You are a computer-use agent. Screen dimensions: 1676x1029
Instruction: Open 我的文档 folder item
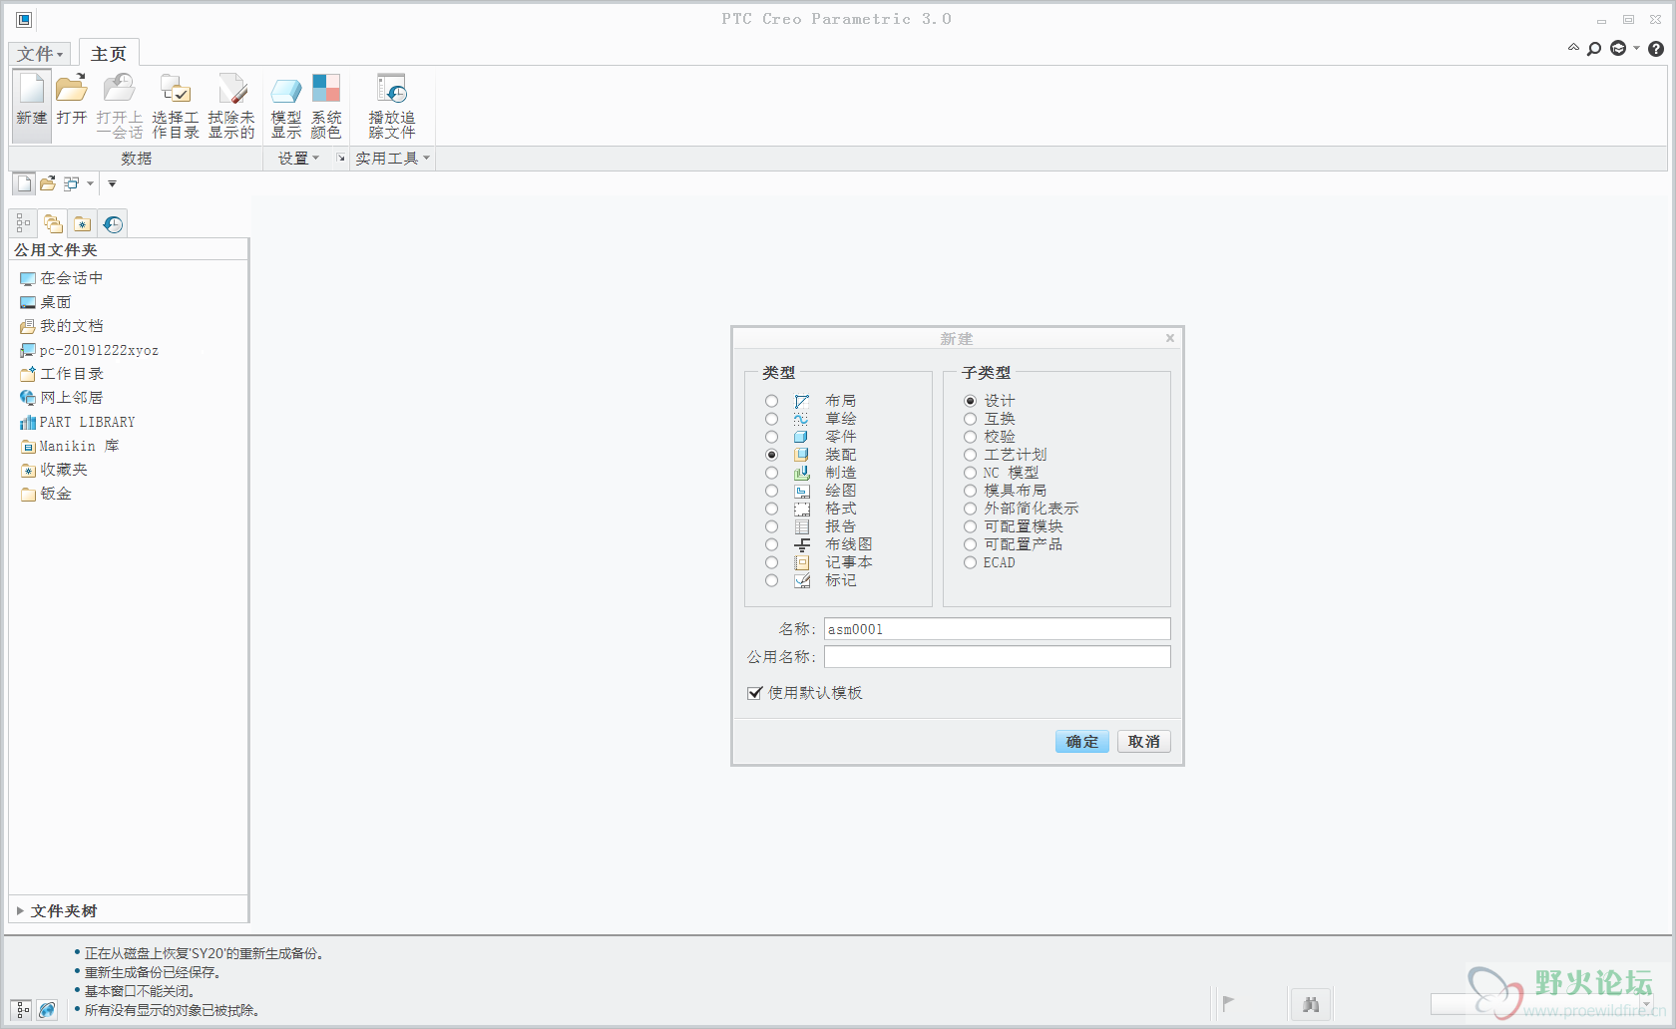click(x=61, y=326)
